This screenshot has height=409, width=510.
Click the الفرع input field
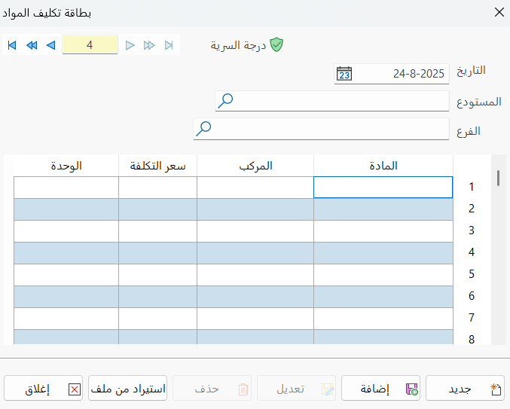click(x=321, y=129)
